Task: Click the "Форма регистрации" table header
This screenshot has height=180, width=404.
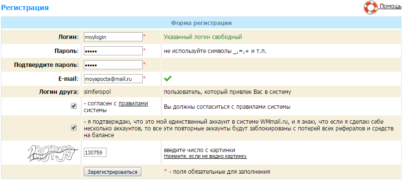Action: (201, 23)
